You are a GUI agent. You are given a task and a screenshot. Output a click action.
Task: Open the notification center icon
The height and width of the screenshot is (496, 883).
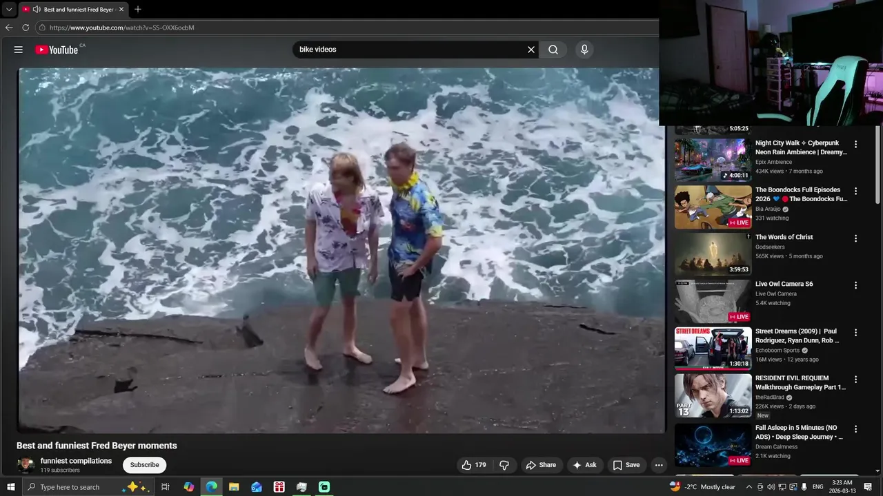pos(868,487)
